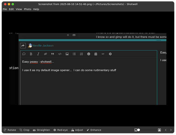Screen dimensions: 176x135
Task: Click the Neville Jackson avatar picture
Action: (x=30, y=46)
